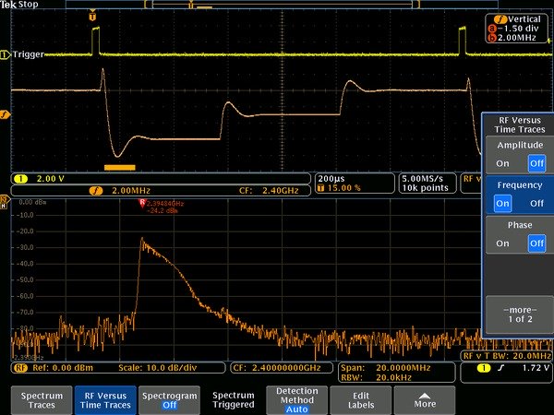This screenshot has height=415, width=554.
Task: Expand the More bottom menu
Action: pyautogui.click(x=425, y=399)
